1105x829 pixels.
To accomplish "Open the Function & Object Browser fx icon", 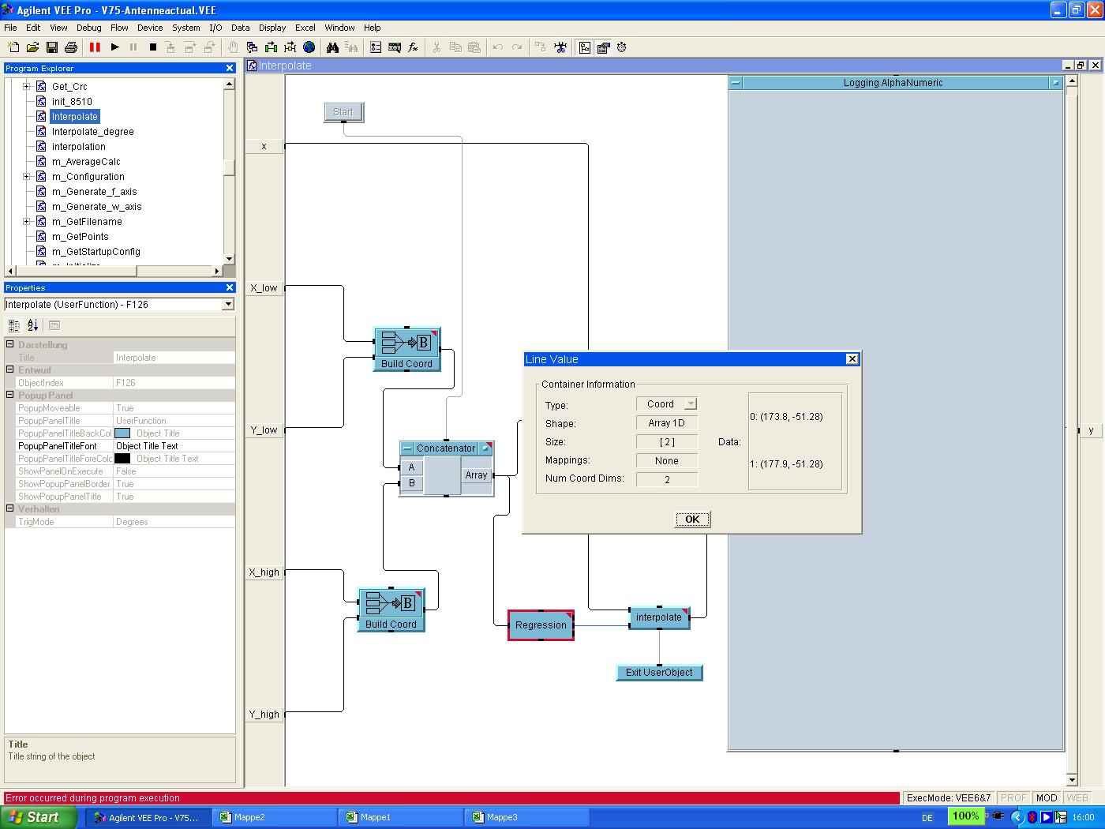I will point(413,47).
